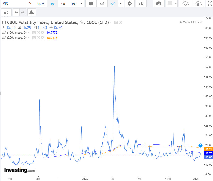Image resolution: width=213 pixels, height=181 pixels.
Task: Click the layout square button
Action: (170, 3)
